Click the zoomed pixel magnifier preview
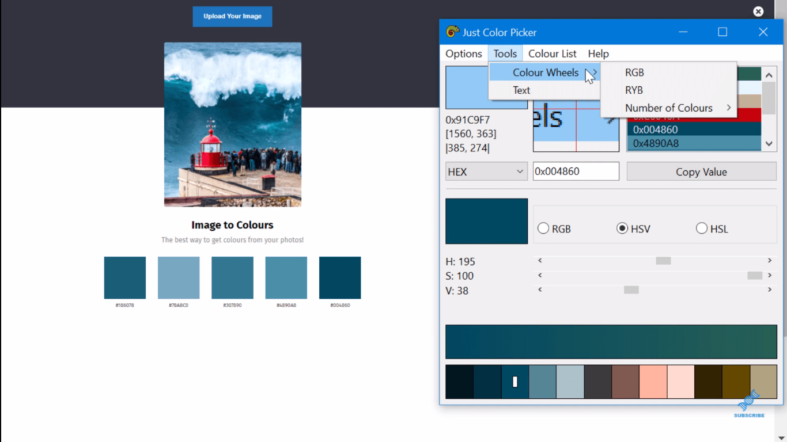787x442 pixels. (576, 125)
